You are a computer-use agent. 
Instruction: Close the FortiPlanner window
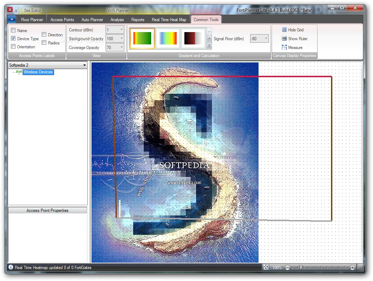355,8
